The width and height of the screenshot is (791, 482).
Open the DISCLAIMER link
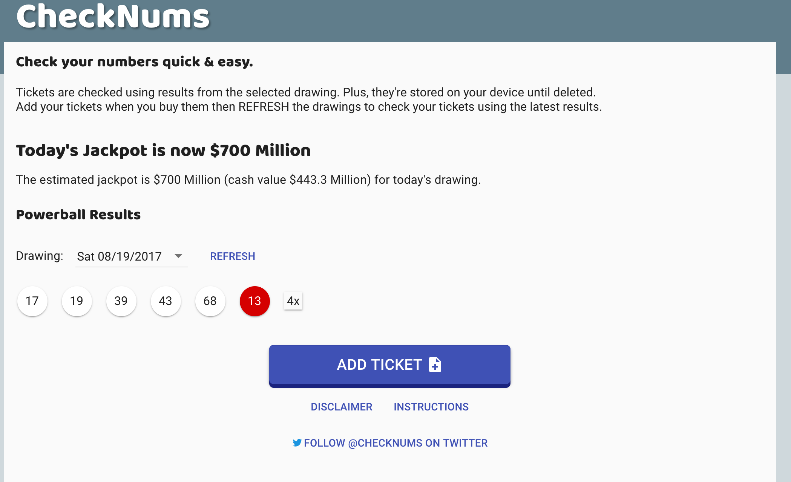tap(341, 407)
